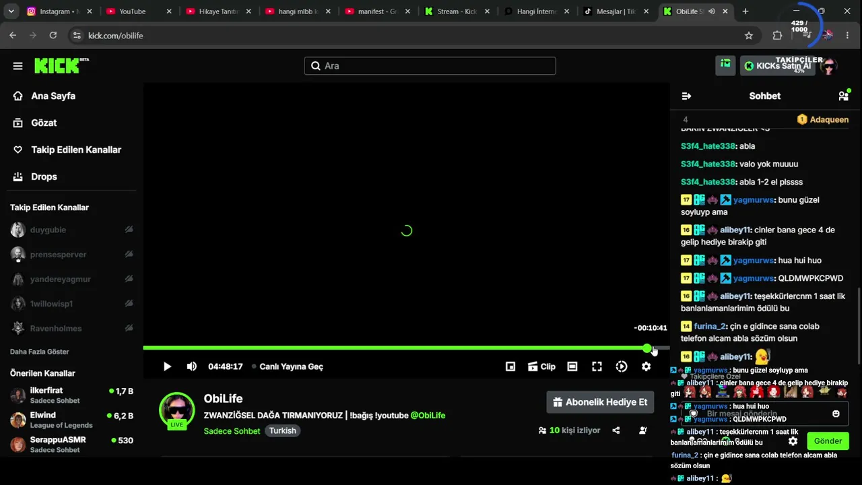Open the chat users list icon
This screenshot has height=485, width=862.
pos(843,96)
